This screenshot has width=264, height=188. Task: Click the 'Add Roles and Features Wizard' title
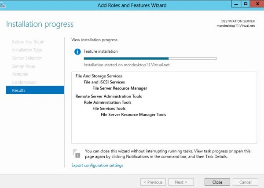click(x=132, y=5)
